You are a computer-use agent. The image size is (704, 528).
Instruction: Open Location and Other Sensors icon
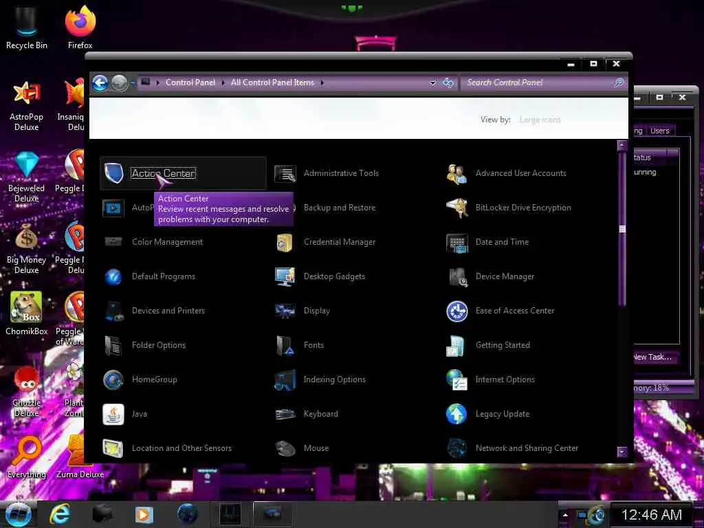(113, 448)
